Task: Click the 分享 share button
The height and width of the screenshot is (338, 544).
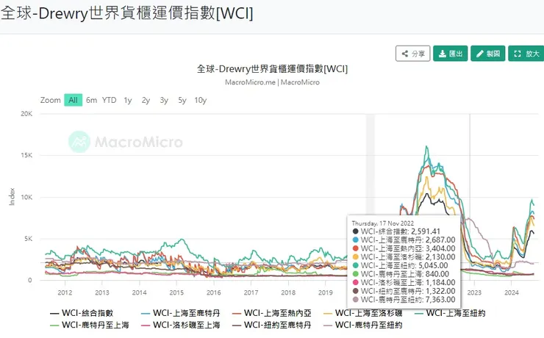Action: 413,54
